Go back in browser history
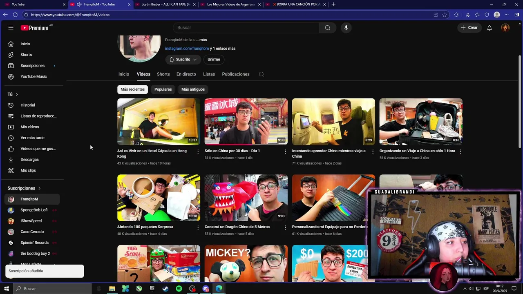The width and height of the screenshot is (523, 294). [5, 15]
